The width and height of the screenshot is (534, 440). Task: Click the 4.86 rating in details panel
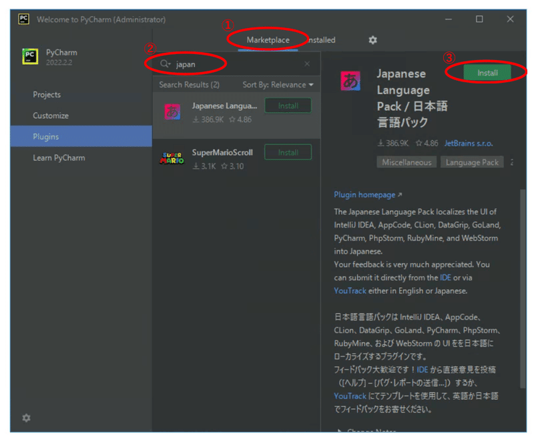[427, 144]
